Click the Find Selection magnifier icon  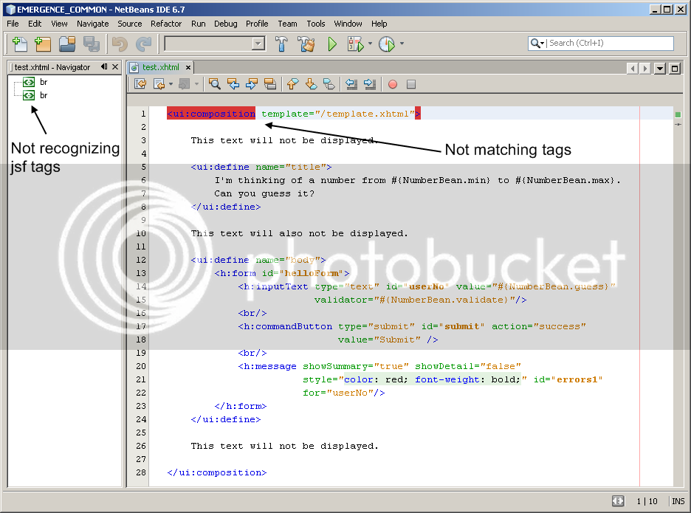(x=215, y=83)
